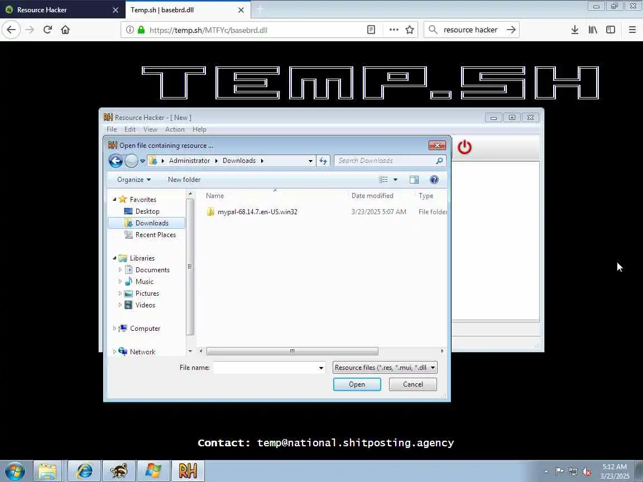Click the search magnifier in Search Downloads

click(440, 161)
